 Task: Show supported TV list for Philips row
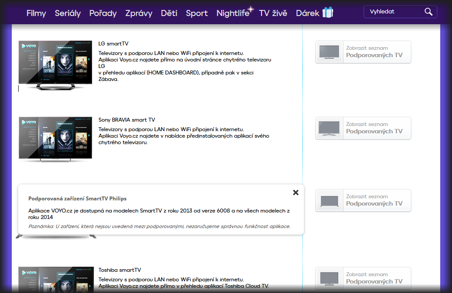(x=363, y=200)
